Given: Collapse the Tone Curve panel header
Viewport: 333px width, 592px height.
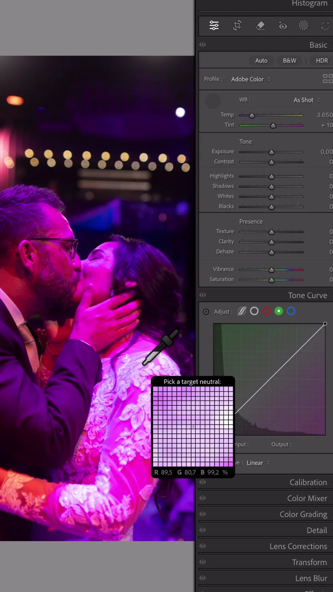Looking at the screenshot, I should click(x=307, y=295).
